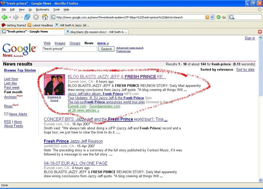Click the Google News Australia logo
Viewport: 263px width, 189px height.
click(20, 50)
